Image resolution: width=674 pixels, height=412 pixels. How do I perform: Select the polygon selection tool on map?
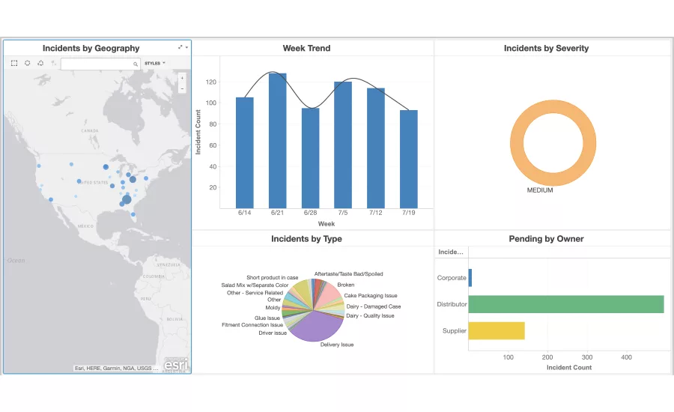click(40, 64)
